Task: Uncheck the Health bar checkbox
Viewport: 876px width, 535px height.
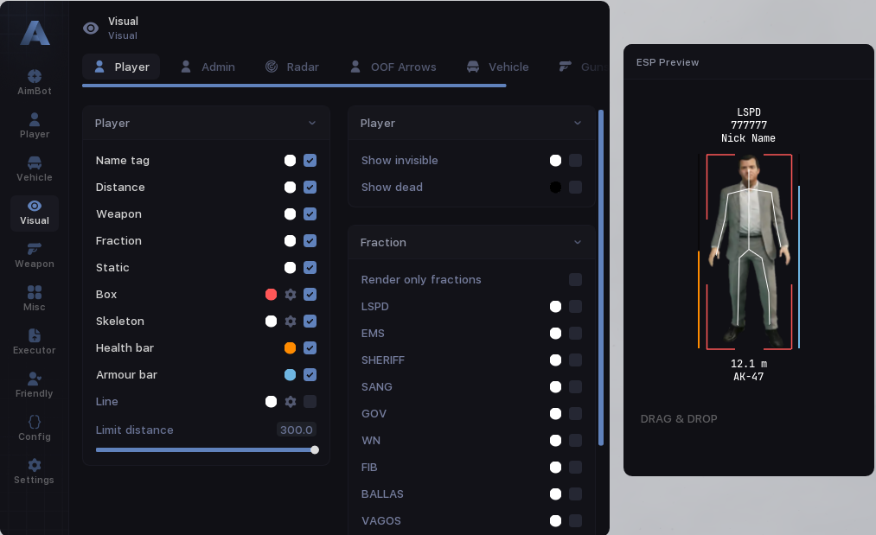Action: point(310,348)
